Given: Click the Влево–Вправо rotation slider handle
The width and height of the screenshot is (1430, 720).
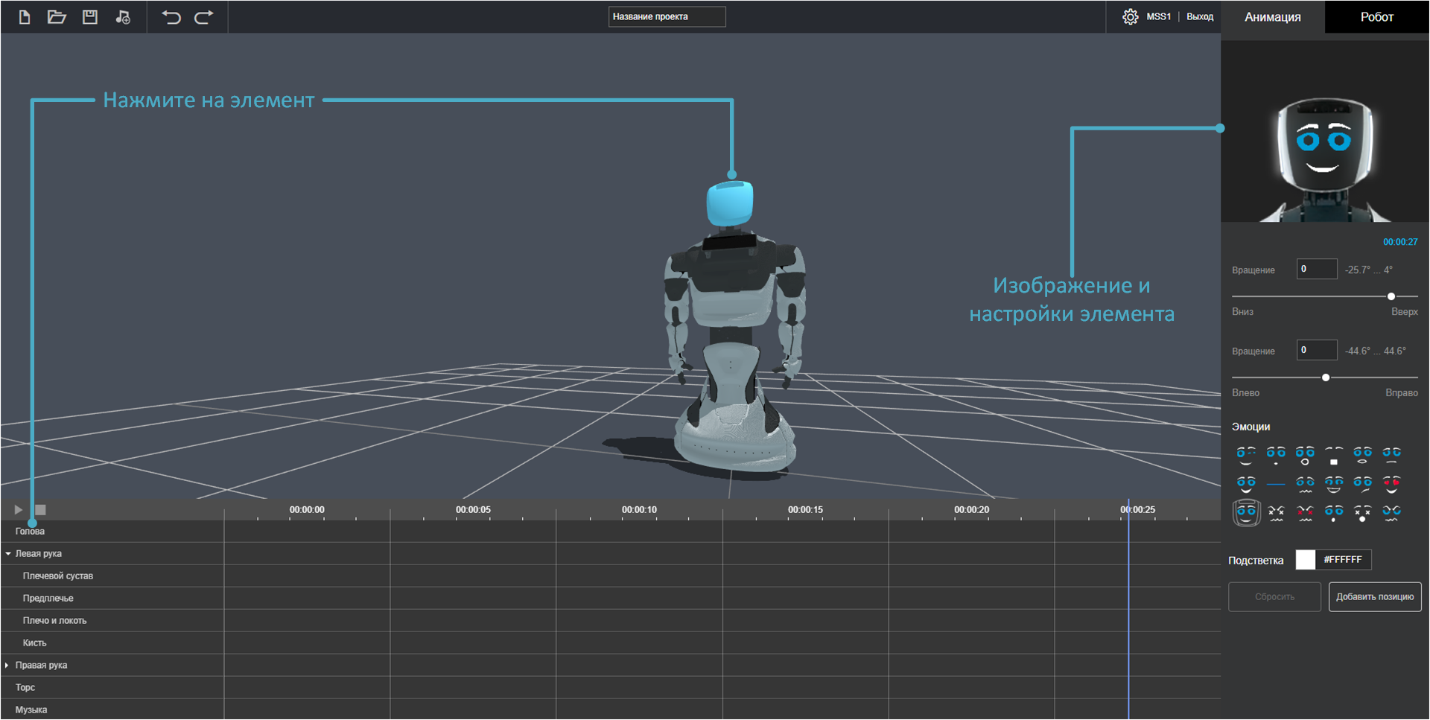Looking at the screenshot, I should pos(1326,378).
